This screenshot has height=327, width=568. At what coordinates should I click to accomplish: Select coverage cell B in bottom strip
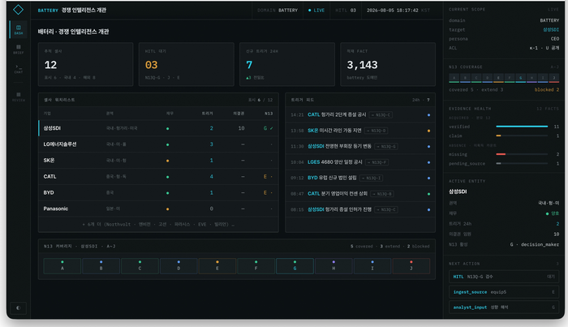click(x=101, y=266)
